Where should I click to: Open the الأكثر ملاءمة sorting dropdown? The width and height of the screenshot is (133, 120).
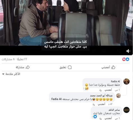(x=11, y=74)
